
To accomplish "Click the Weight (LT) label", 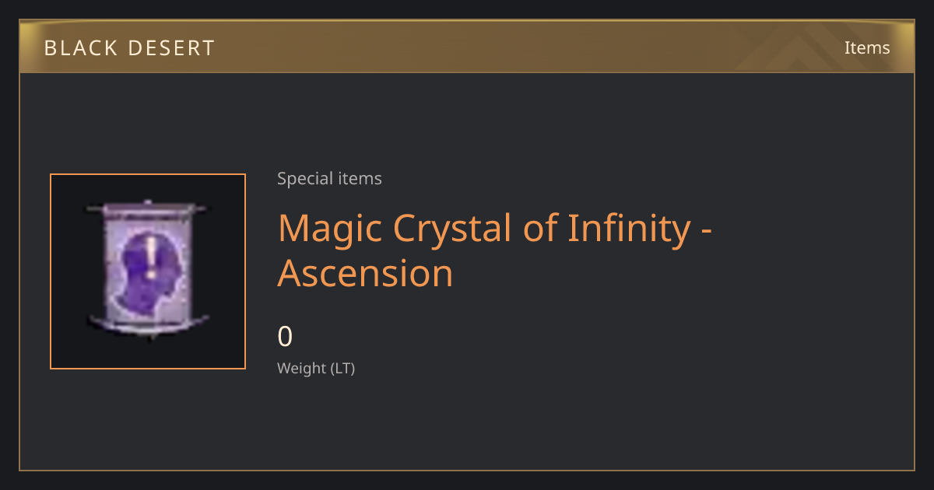I will point(316,368).
